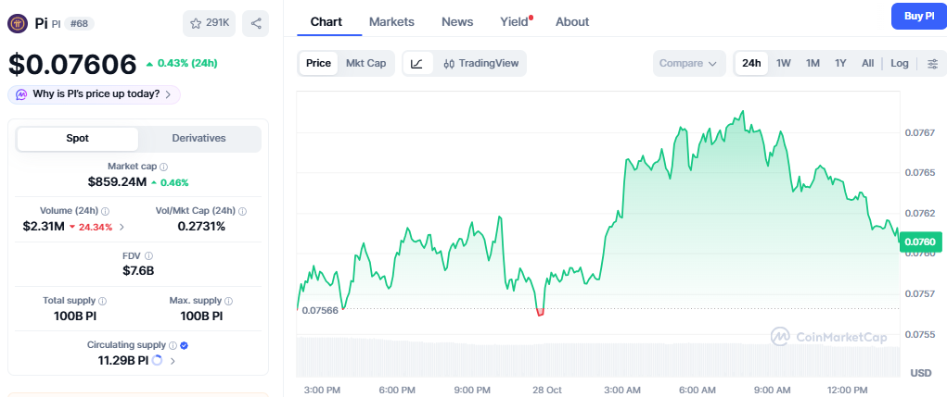
Task: Open the Yield tab
Action: (515, 21)
